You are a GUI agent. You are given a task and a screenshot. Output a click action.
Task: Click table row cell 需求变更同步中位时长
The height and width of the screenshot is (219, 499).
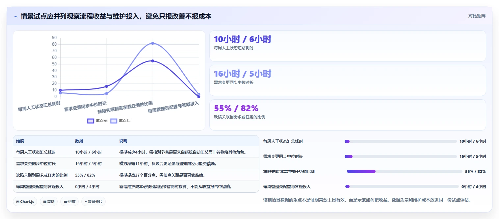(x=36, y=163)
